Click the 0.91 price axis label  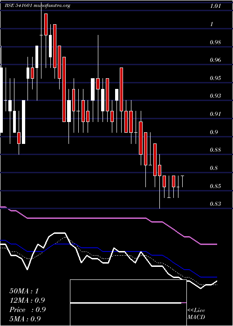tap(215, 114)
